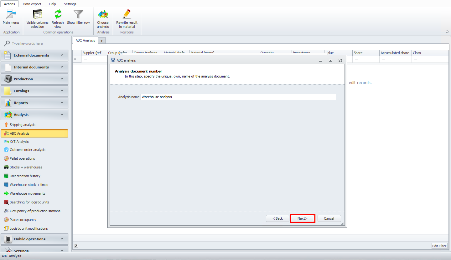Toggle the filter enabled checkbox at bottom
451x260 pixels.
point(76,246)
